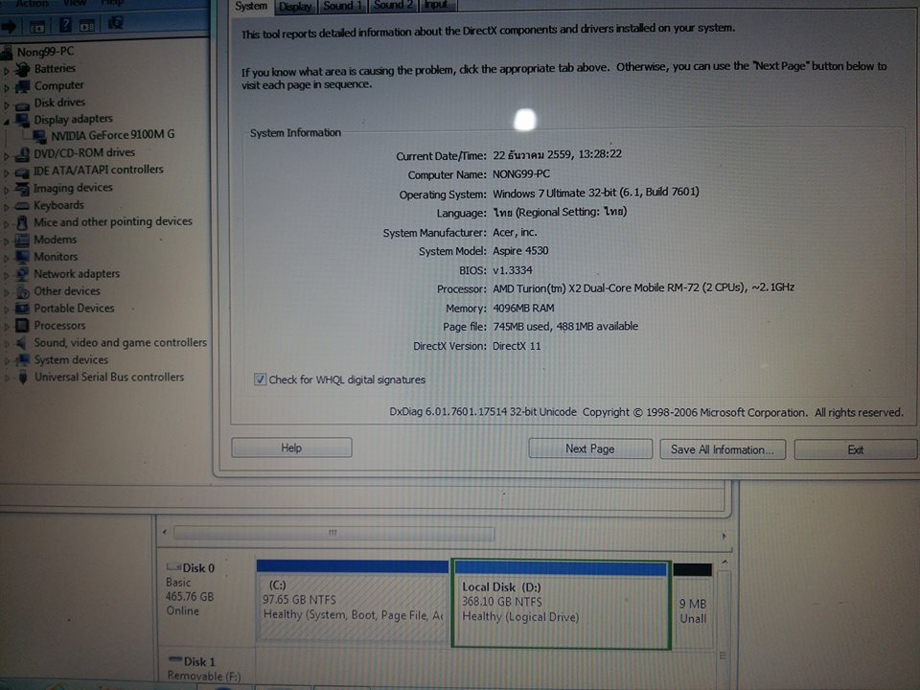Click the Windows 7 Ultimate 32-bit text
Screen dimensions: 920x690
pos(595,193)
